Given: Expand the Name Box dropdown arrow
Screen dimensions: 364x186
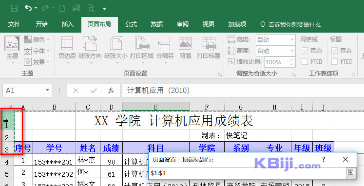Looking at the screenshot, I should (47, 91).
